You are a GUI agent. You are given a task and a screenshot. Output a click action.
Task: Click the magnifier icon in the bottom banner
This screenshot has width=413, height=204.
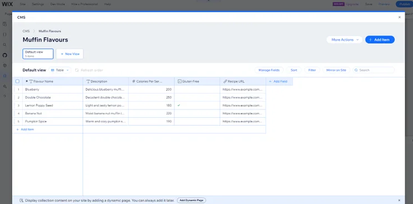click(x=22, y=200)
